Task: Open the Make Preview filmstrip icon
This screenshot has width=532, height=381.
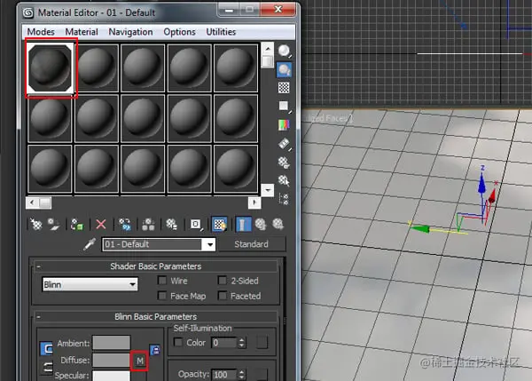Action: coord(284,144)
